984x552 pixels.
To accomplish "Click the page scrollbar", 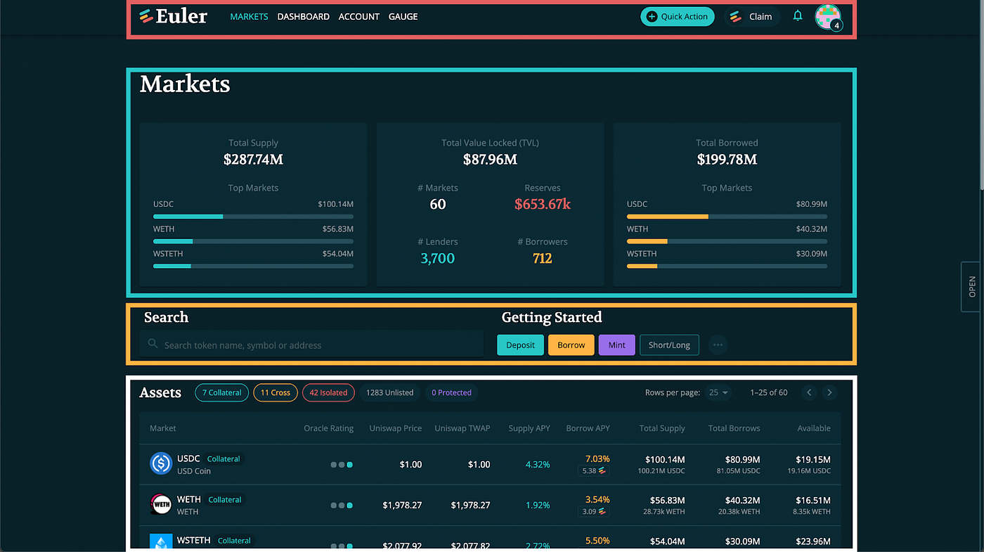I will [980, 95].
